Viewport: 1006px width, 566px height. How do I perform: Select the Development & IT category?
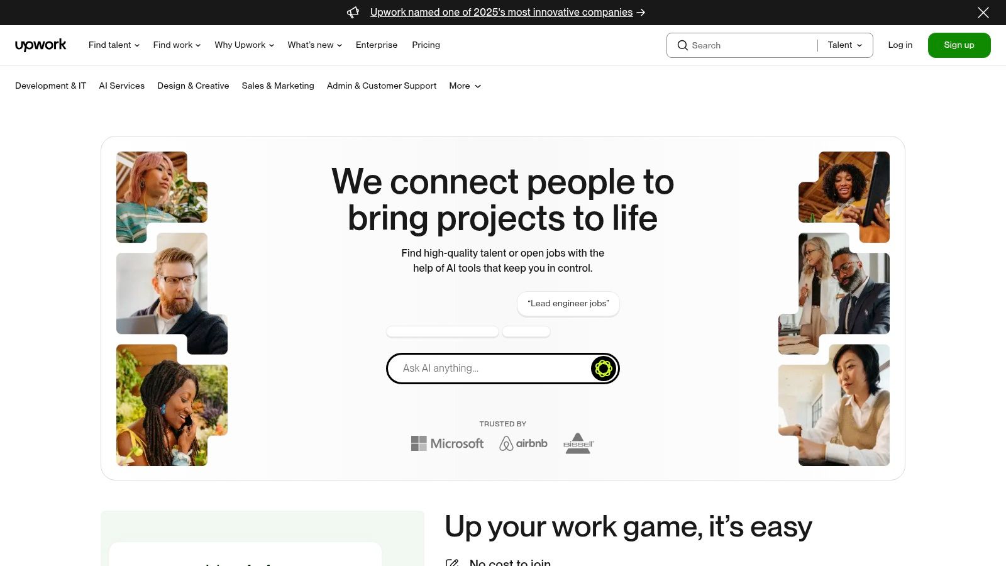pyautogui.click(x=50, y=86)
